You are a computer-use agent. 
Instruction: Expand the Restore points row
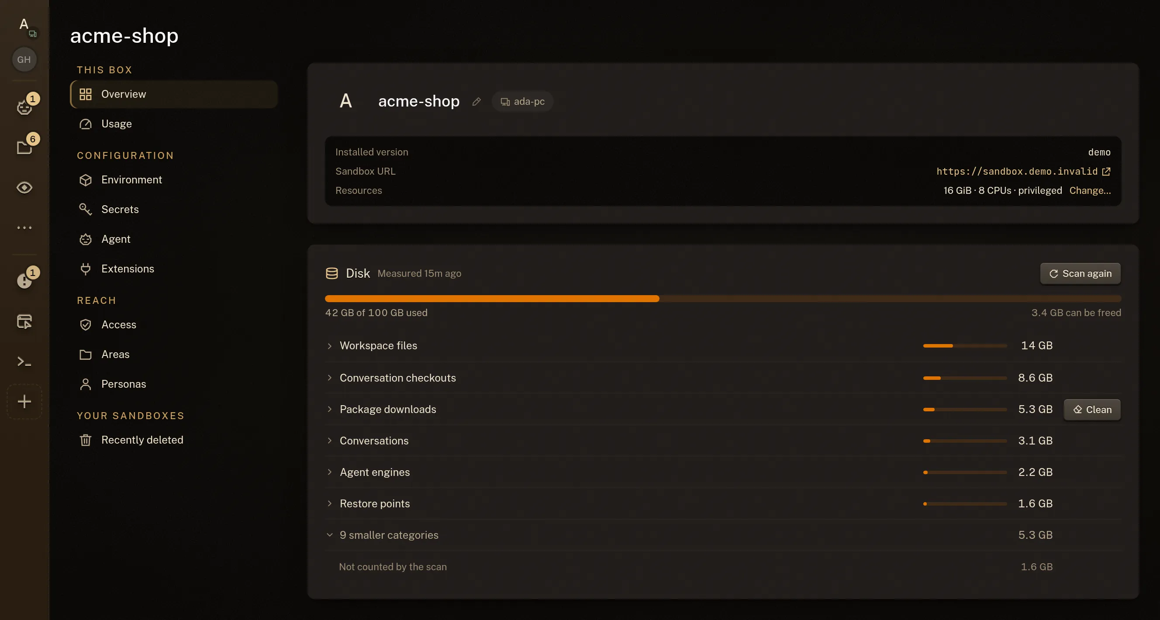pyautogui.click(x=723, y=504)
